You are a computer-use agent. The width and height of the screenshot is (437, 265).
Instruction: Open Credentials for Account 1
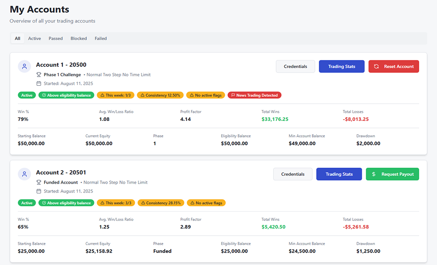(295, 67)
